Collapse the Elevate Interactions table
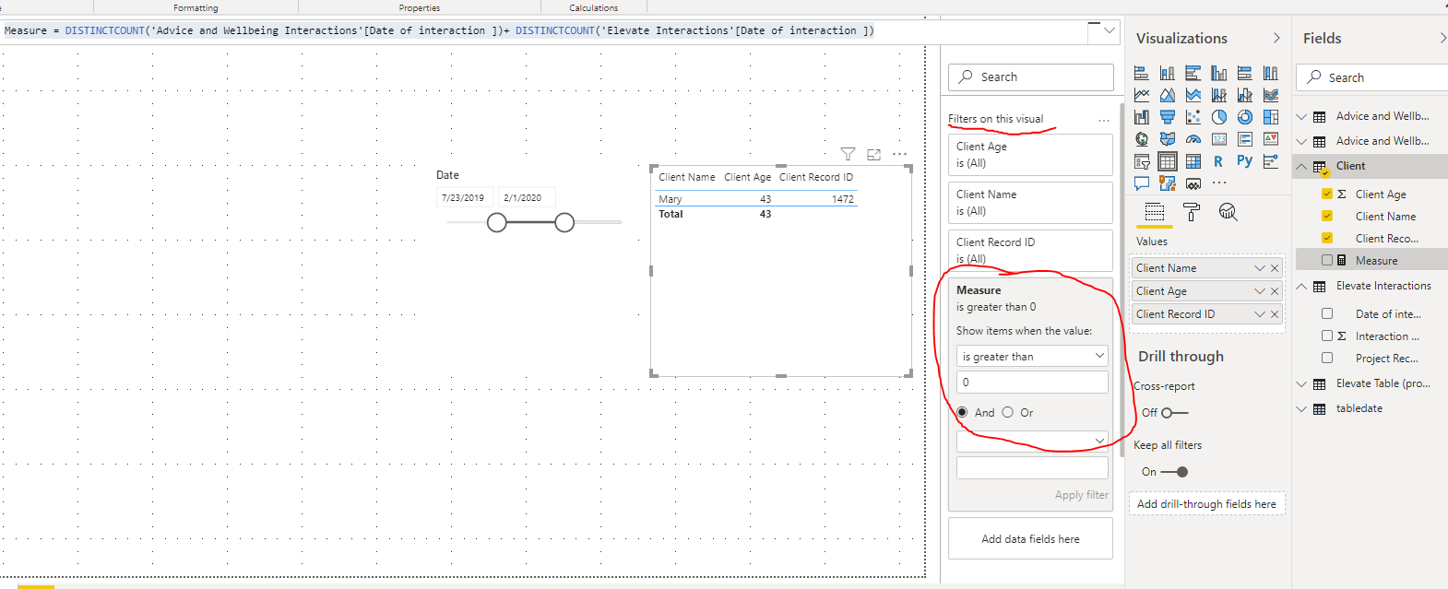The height and width of the screenshot is (589, 1448). coord(1301,286)
